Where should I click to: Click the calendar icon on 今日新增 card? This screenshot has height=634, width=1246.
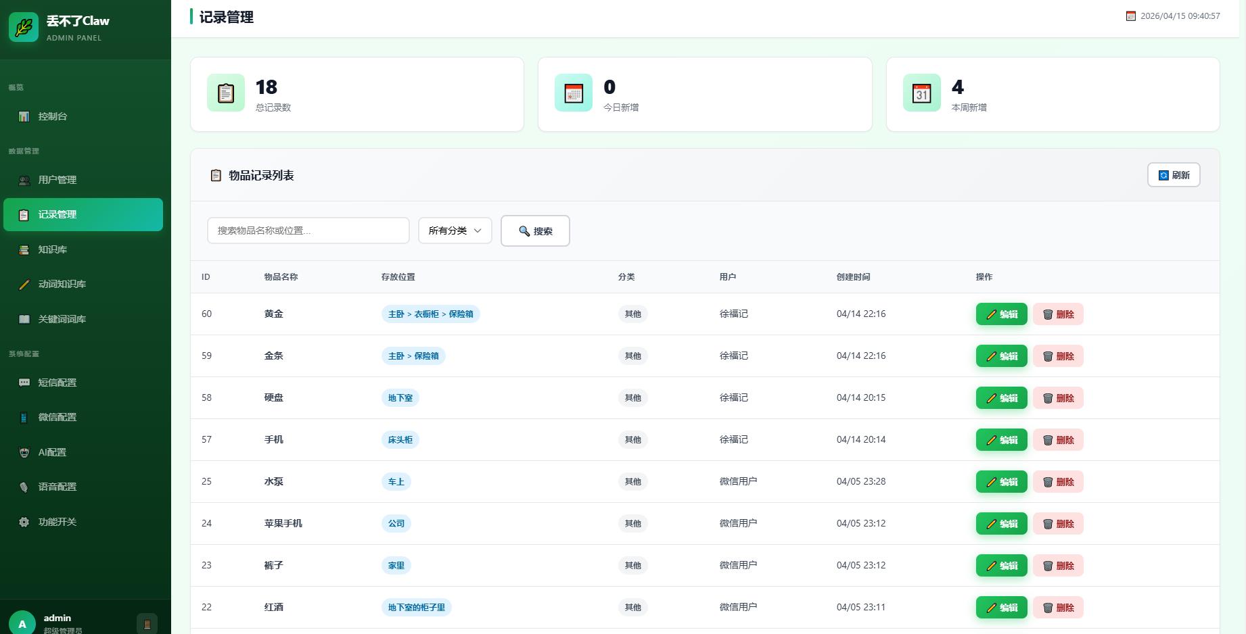coord(574,93)
